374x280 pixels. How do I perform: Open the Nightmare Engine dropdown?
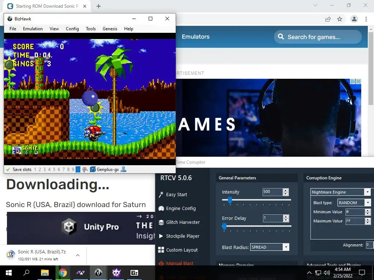click(x=367, y=192)
